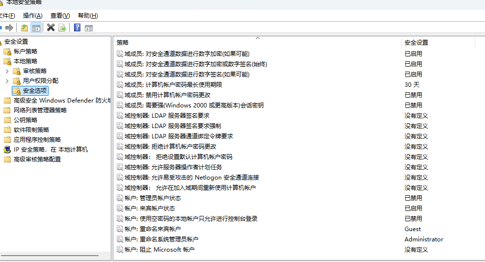Select policy 域成员: 对安全通道数据进行数字加密(如果可能)

pos(187,54)
